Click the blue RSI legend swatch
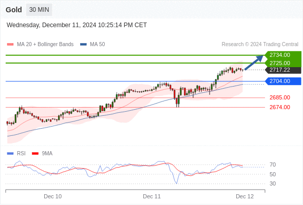303x205 pixels. pos(10,154)
